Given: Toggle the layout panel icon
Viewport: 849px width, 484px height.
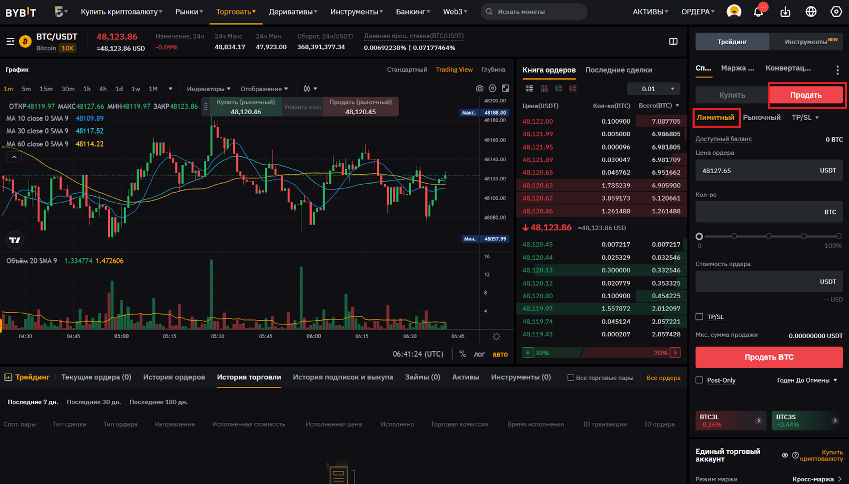Looking at the screenshot, I should tap(673, 41).
